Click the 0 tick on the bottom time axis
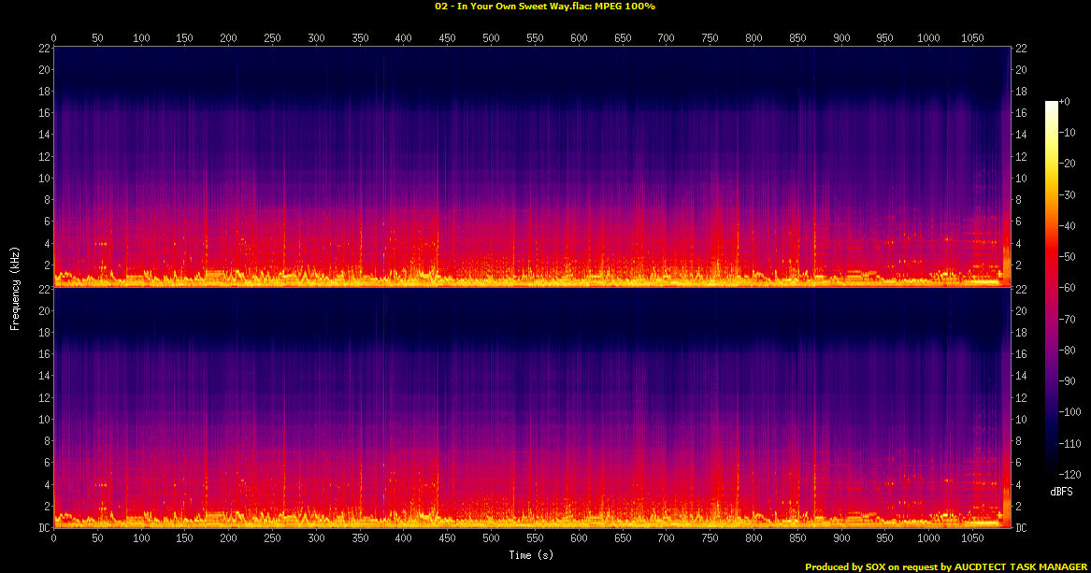 [54, 539]
